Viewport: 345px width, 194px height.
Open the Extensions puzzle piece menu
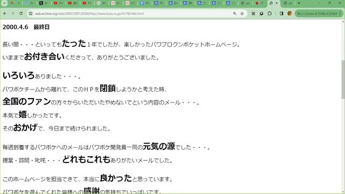pyautogui.click(x=270, y=13)
